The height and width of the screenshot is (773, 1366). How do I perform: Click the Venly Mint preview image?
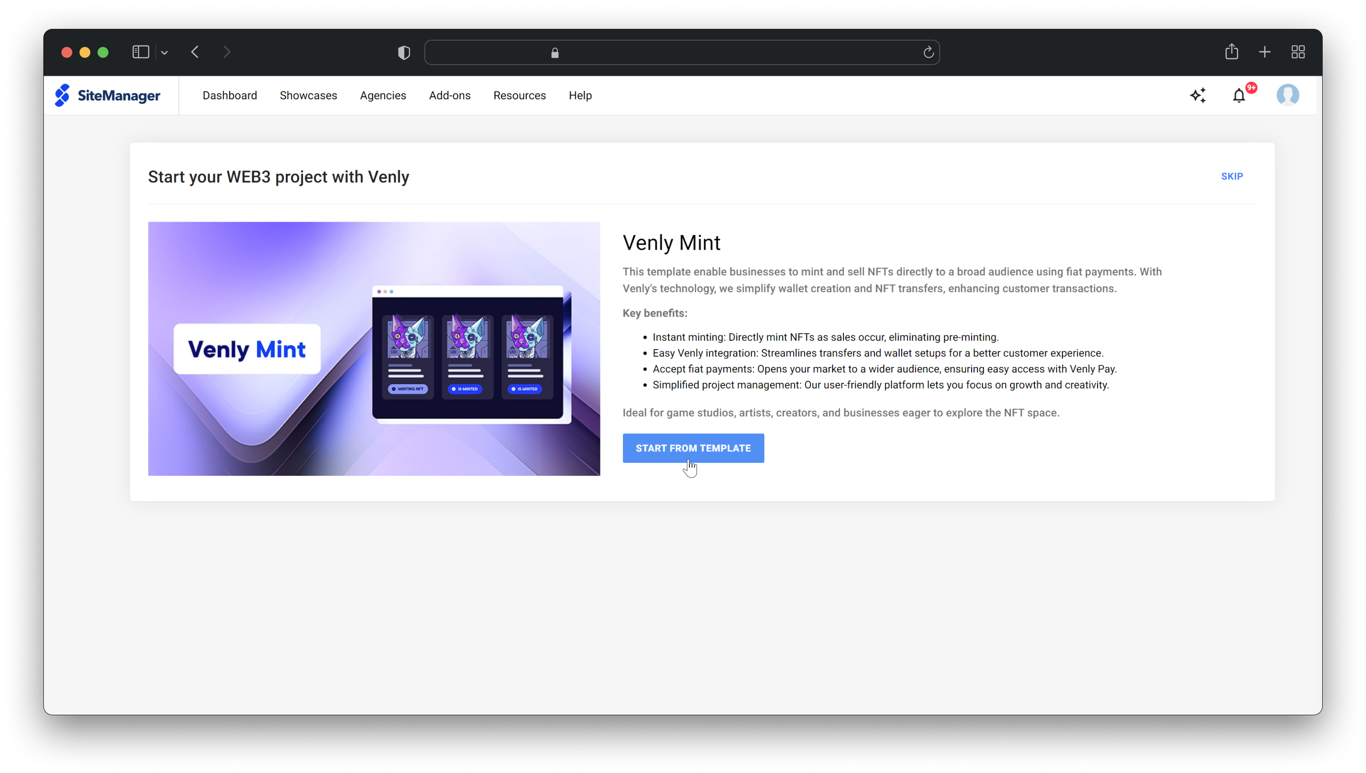pos(374,348)
